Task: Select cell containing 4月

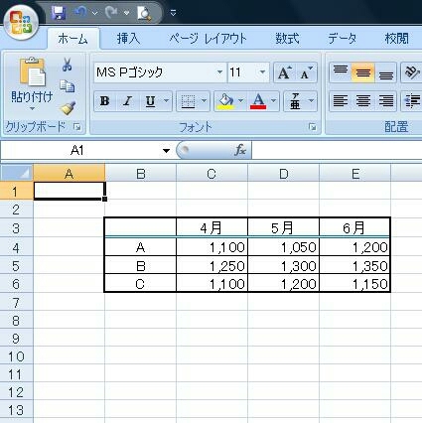Action: pyautogui.click(x=211, y=227)
